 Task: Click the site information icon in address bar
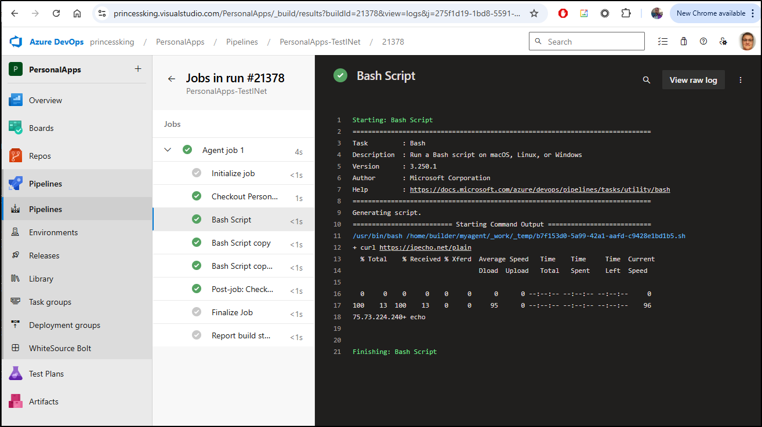pyautogui.click(x=102, y=13)
